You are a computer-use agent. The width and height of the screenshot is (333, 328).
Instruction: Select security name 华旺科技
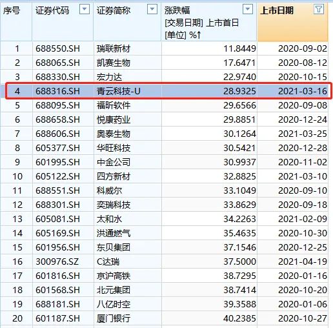coord(114,148)
